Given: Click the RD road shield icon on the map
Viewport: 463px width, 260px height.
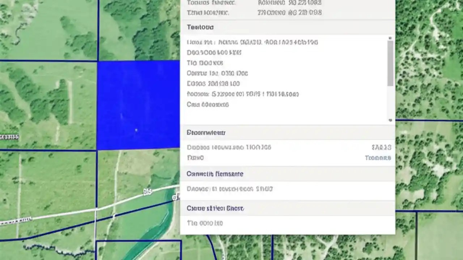Looking at the screenshot, I should coord(147,192).
